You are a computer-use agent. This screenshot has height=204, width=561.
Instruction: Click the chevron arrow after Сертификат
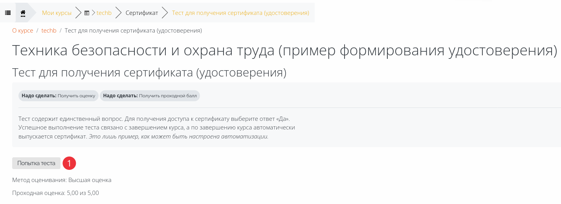coord(165,13)
